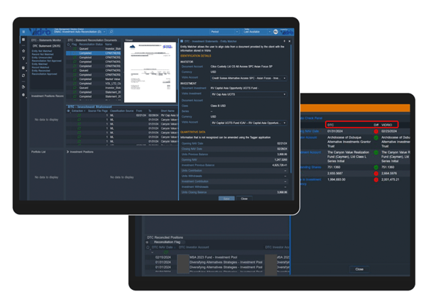
Task: Select Entity Not Matched filter link
Action: (x=42, y=51)
